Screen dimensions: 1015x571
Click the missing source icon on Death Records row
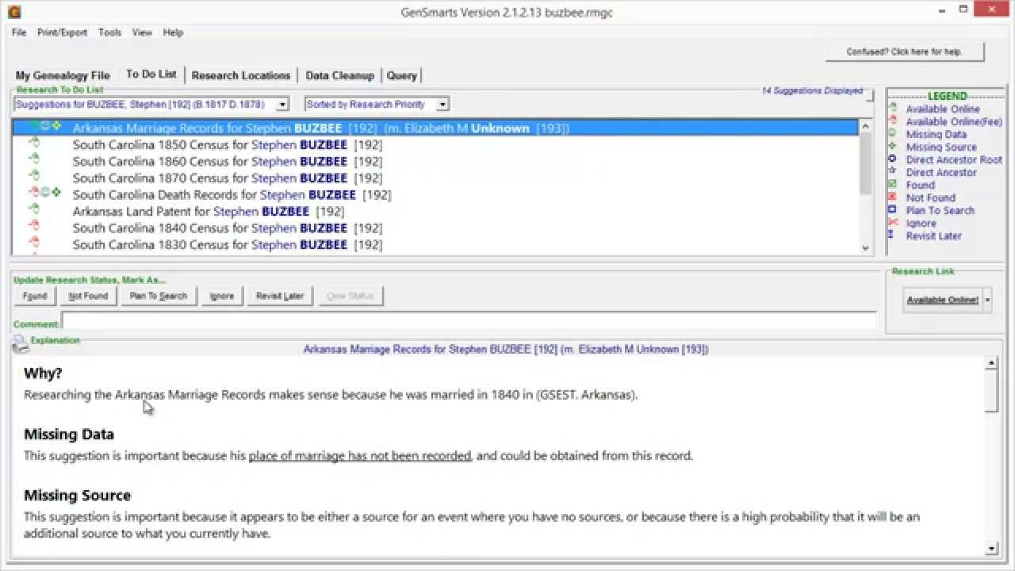pyautogui.click(x=56, y=193)
